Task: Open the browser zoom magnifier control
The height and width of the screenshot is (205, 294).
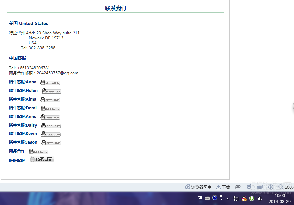Action: (281, 187)
